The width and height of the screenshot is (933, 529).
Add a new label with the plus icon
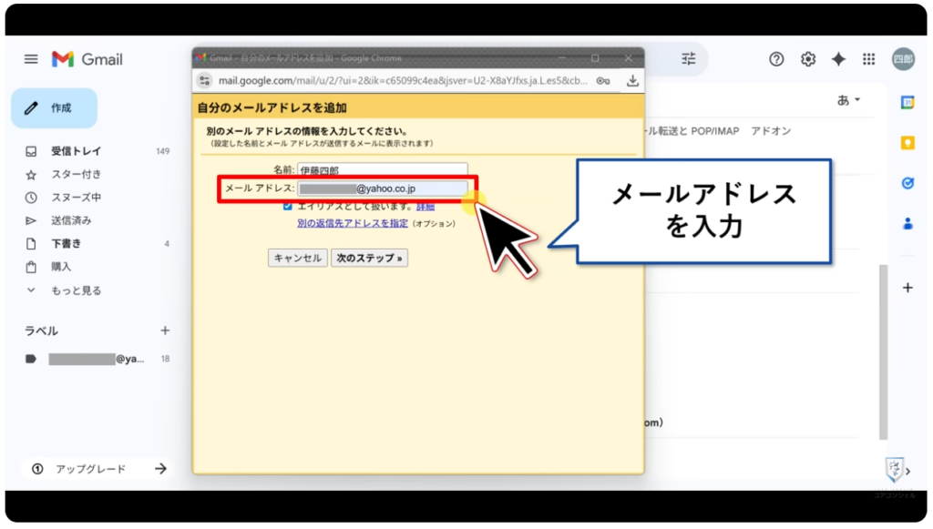coord(163,331)
